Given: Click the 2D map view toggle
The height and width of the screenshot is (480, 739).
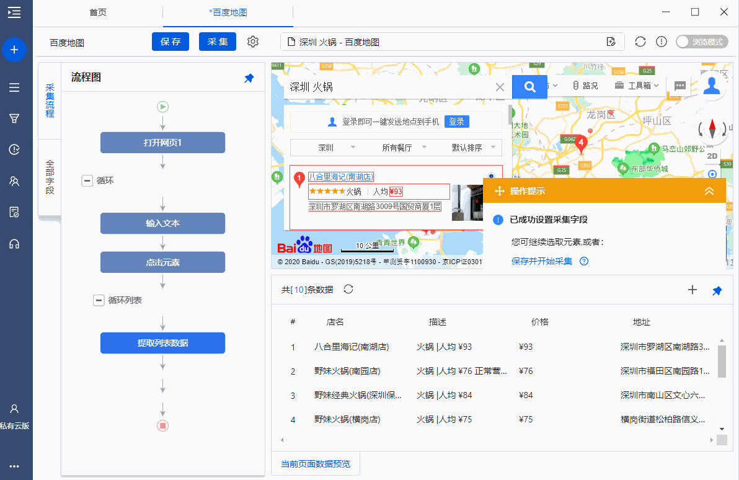Looking at the screenshot, I should [x=712, y=156].
